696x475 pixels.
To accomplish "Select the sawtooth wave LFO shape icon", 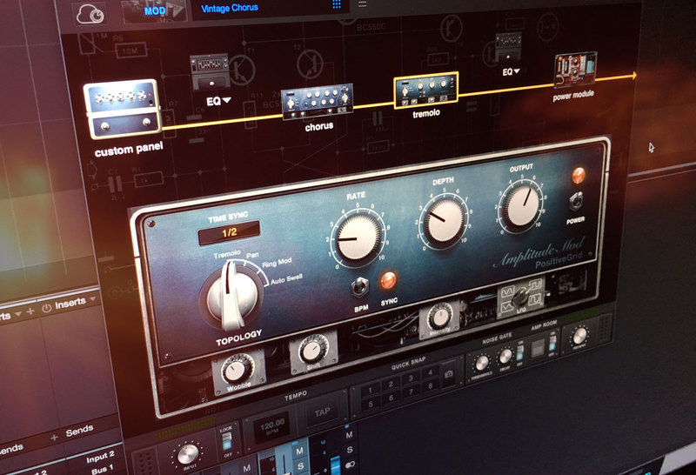I will [507, 307].
